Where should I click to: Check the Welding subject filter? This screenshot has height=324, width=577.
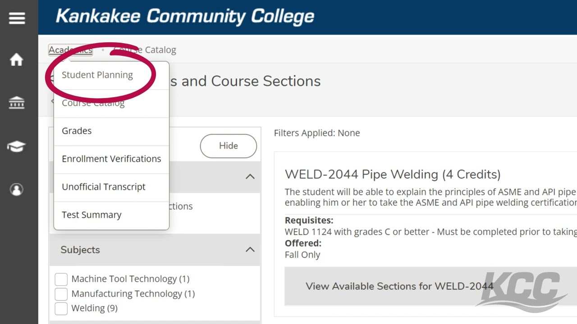61,308
